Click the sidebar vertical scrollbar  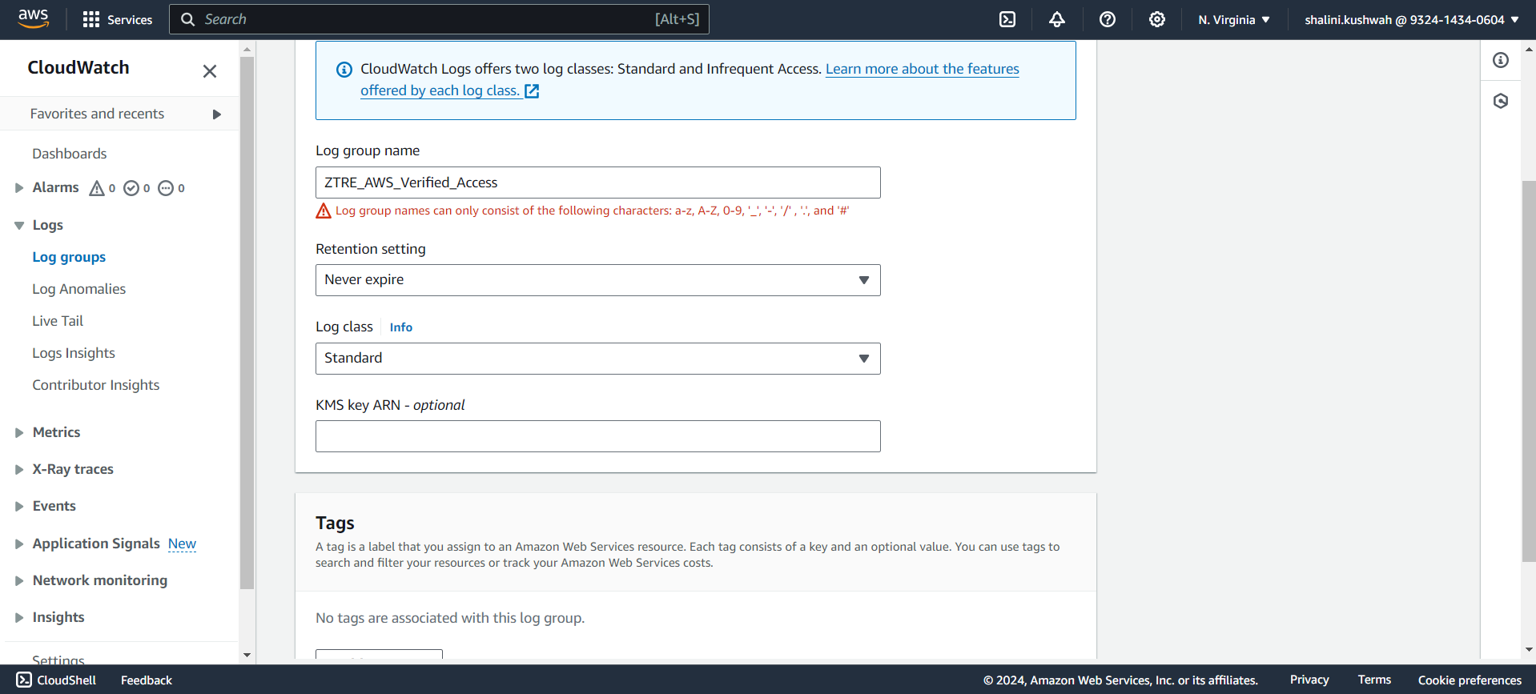247,323
